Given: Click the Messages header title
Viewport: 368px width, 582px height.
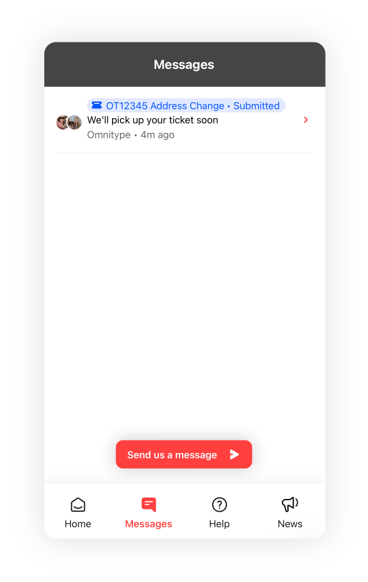Looking at the screenshot, I should [184, 65].
